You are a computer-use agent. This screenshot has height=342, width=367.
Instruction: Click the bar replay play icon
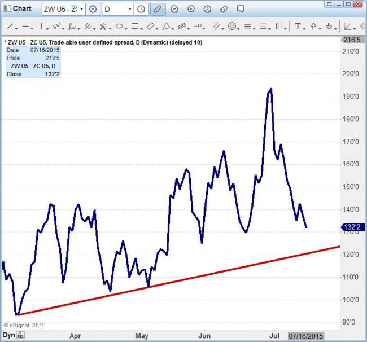(x=191, y=9)
